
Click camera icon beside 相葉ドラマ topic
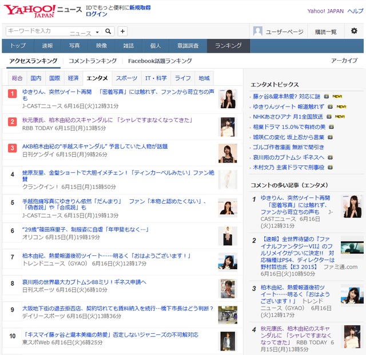pyautogui.click(x=331, y=127)
